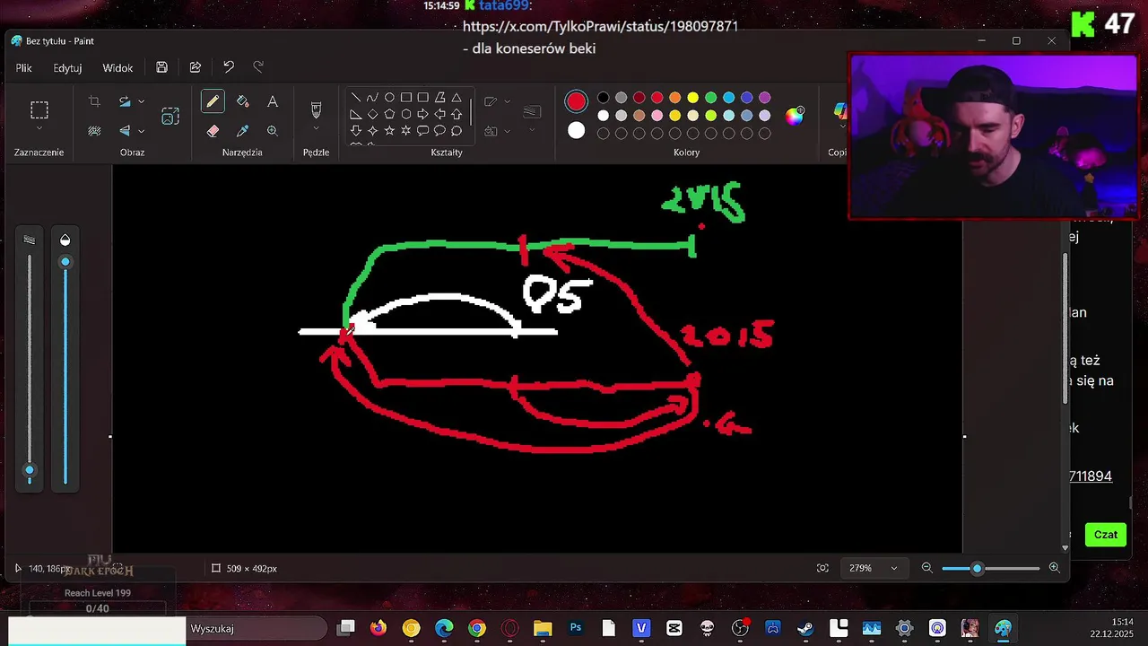
Task: Select the Magnifier tool
Action: tap(273, 131)
